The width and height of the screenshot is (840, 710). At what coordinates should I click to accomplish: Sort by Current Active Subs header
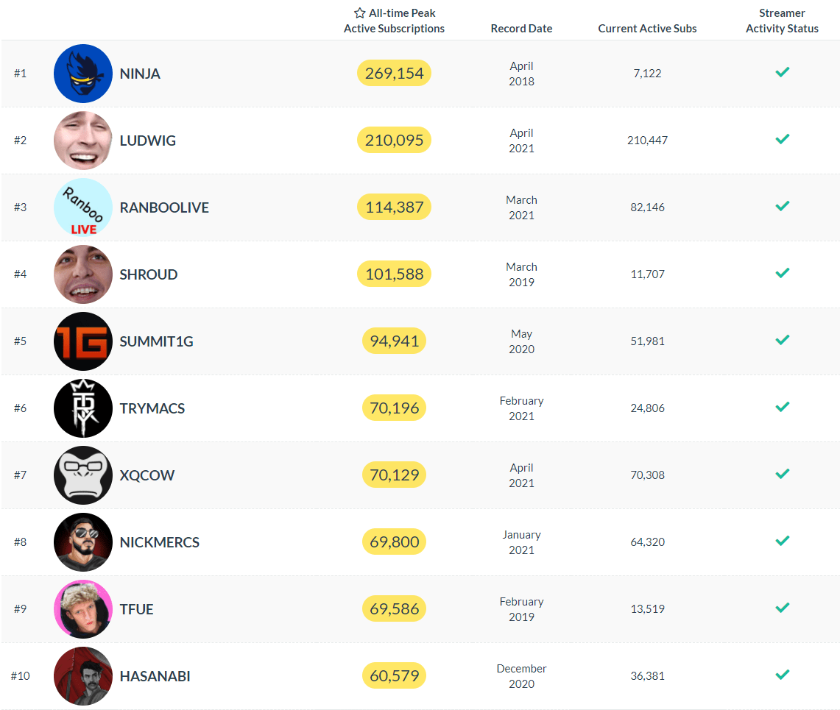point(647,29)
